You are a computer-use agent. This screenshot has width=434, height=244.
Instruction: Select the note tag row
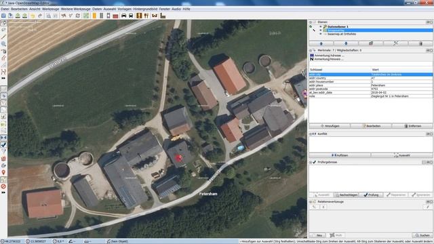point(371,96)
